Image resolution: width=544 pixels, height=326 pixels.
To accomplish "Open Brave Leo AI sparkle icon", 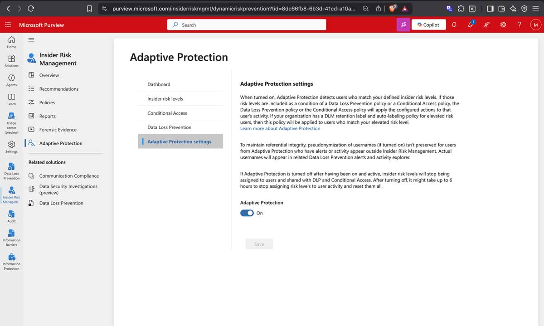I will point(513,8).
